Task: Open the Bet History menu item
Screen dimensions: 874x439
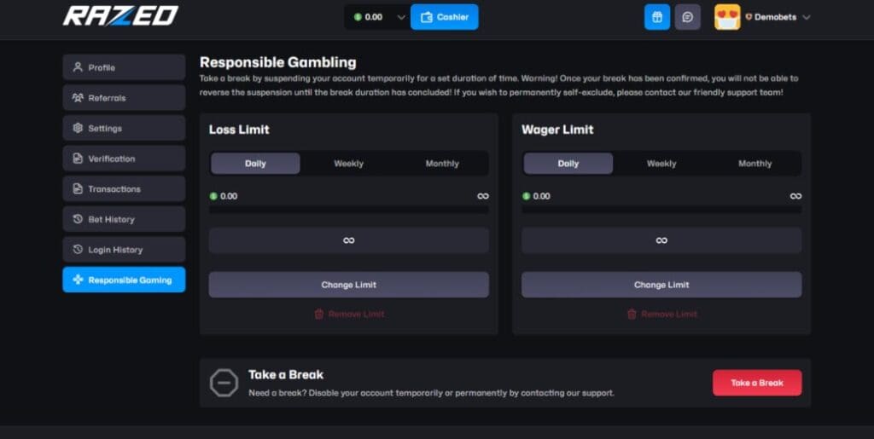Action: [124, 219]
